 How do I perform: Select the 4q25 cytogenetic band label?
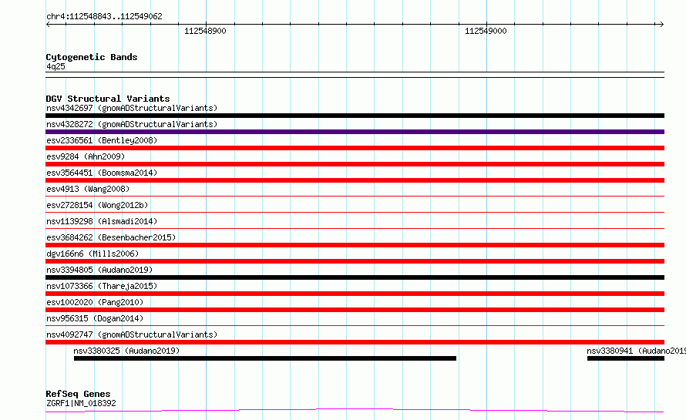point(55,66)
